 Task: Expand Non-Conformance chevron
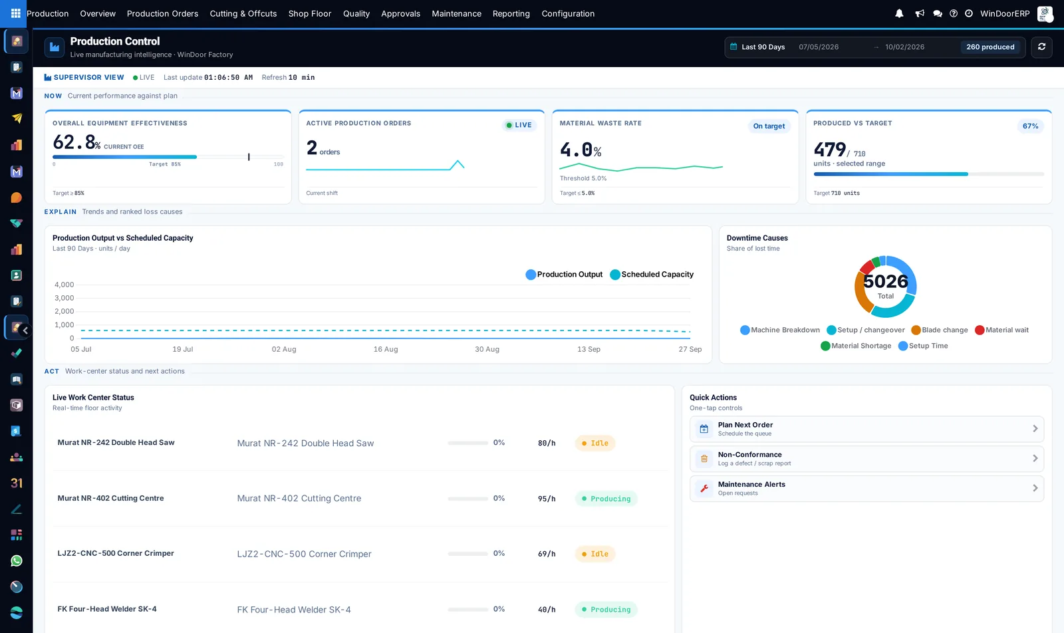pyautogui.click(x=1035, y=459)
